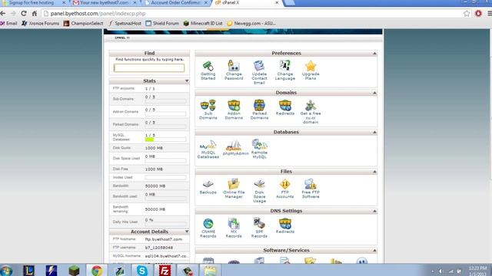This screenshot has width=492, height=276.
Task: Open the Online File Manager
Action: (x=234, y=189)
